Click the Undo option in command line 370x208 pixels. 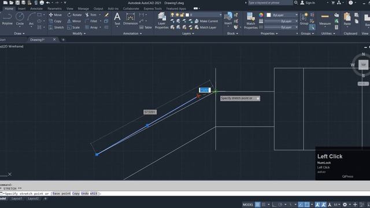click(x=85, y=194)
